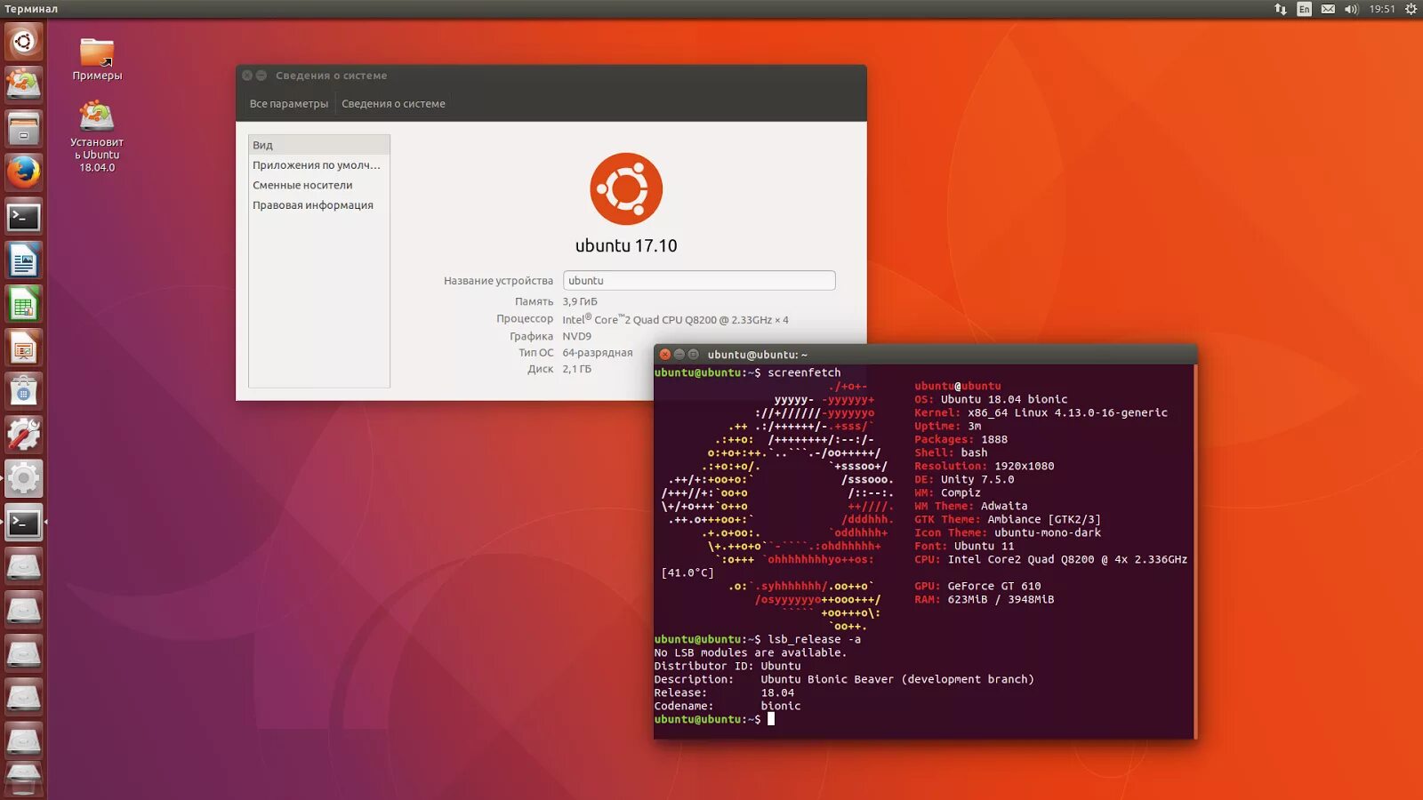
Task: Click the WM: Compiz line
Action: click(x=947, y=492)
